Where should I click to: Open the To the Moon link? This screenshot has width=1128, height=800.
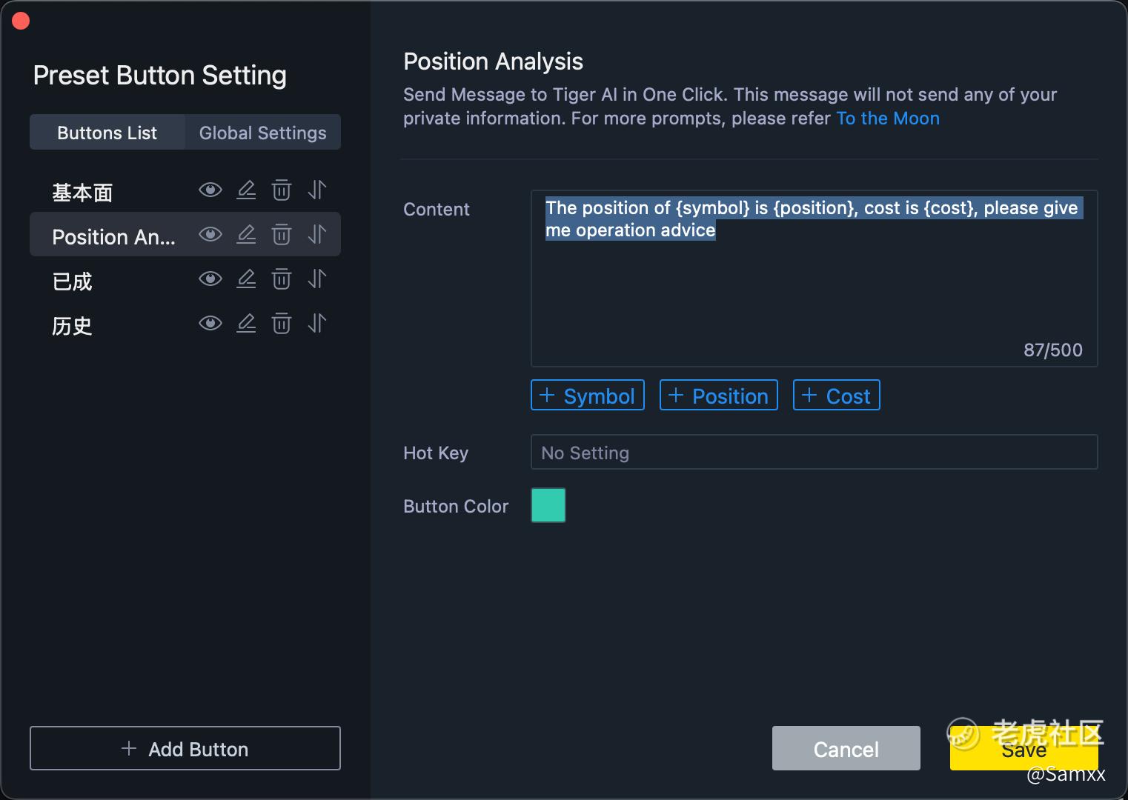[x=888, y=119]
